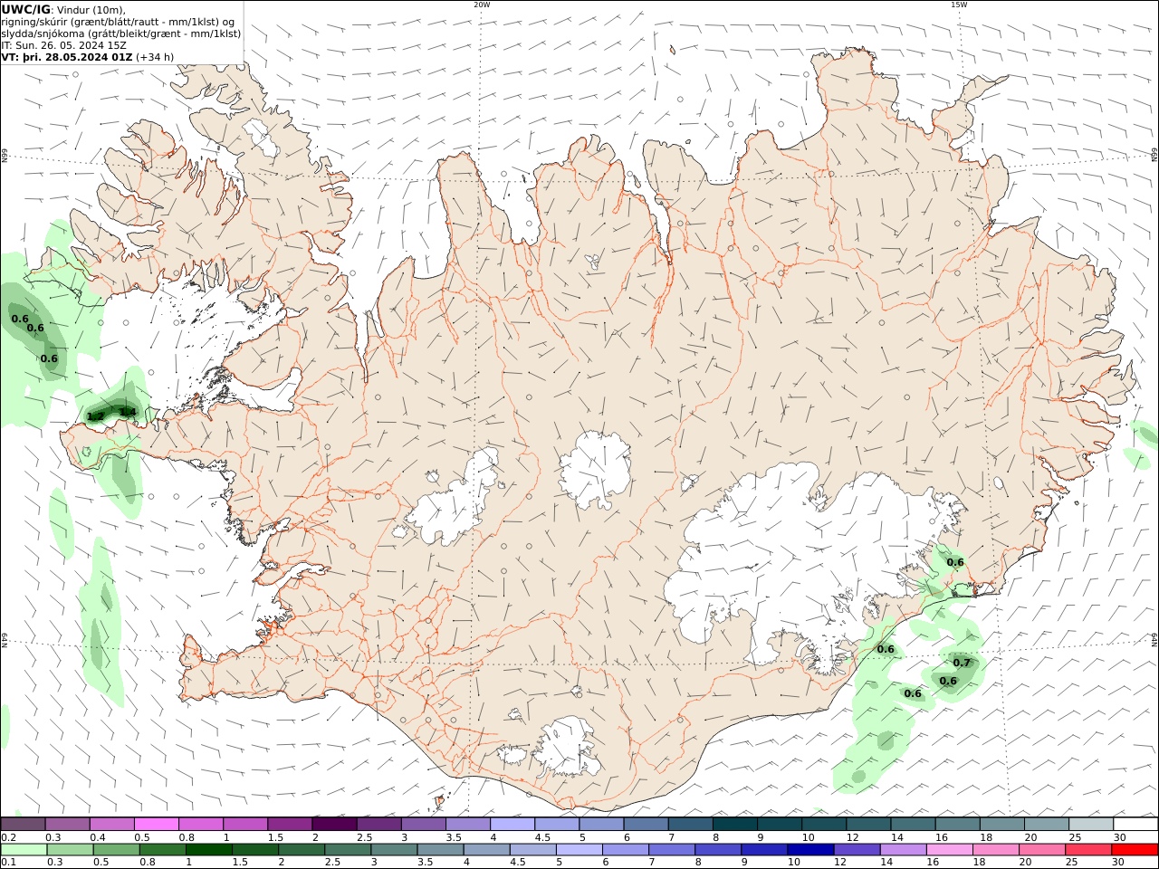The height and width of the screenshot is (869, 1159).
Task: Click the '20W' longitude label
Action: pyautogui.click(x=482, y=5)
